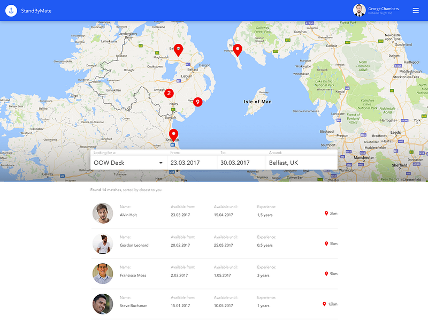Click the 3 years experience value
The height and width of the screenshot is (321, 428).
coord(263,275)
